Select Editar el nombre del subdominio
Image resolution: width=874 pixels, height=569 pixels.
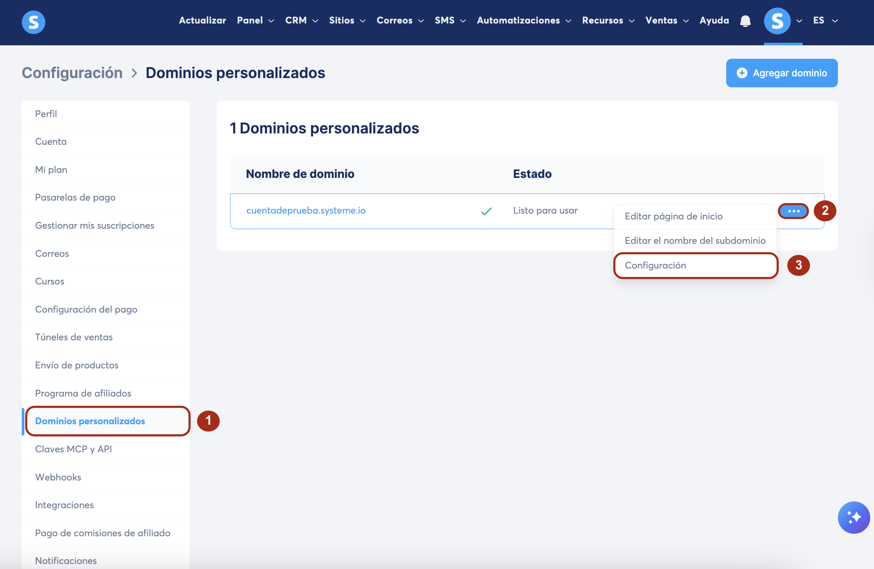click(x=695, y=241)
